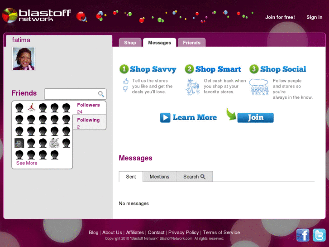The image size is (329, 247).
Task: Open the Terms of Service link
Action: (221, 232)
